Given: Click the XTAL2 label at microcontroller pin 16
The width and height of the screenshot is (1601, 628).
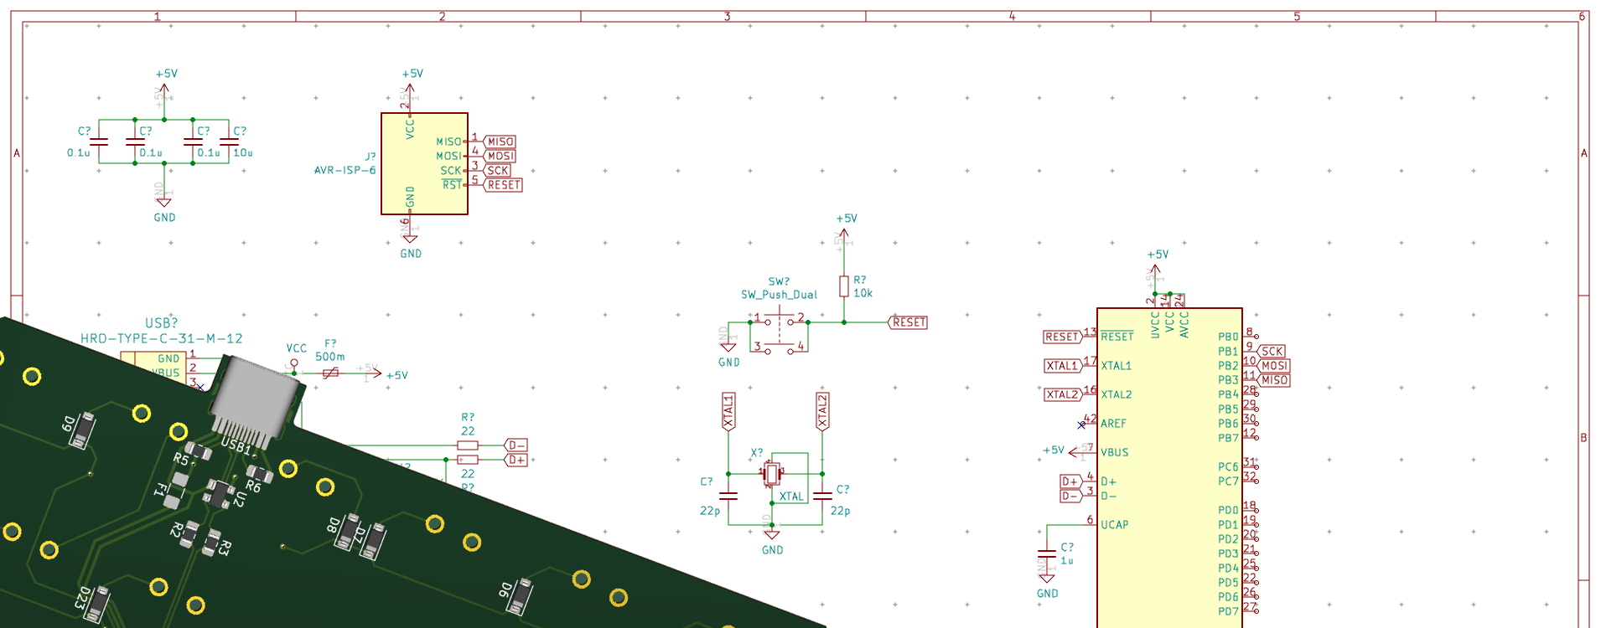Looking at the screenshot, I should pos(1063,394).
